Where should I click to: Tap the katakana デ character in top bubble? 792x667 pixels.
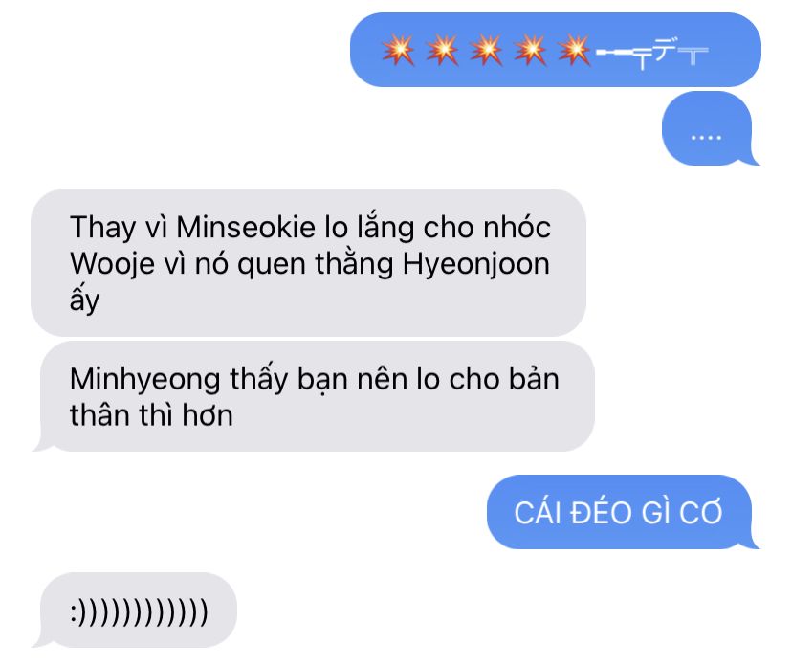click(x=665, y=50)
